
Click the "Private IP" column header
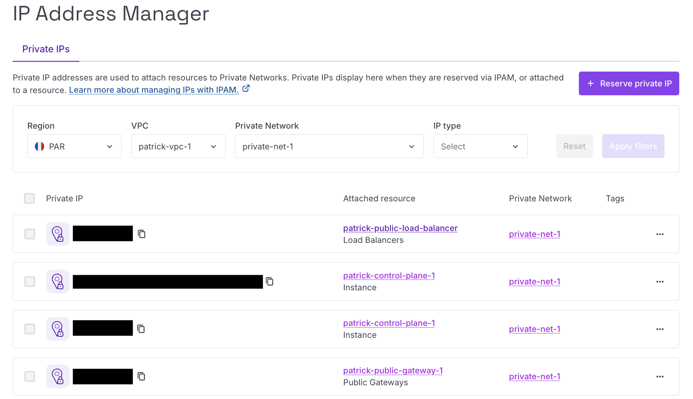tap(64, 198)
